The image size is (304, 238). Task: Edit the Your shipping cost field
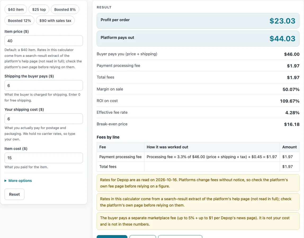[44, 119]
